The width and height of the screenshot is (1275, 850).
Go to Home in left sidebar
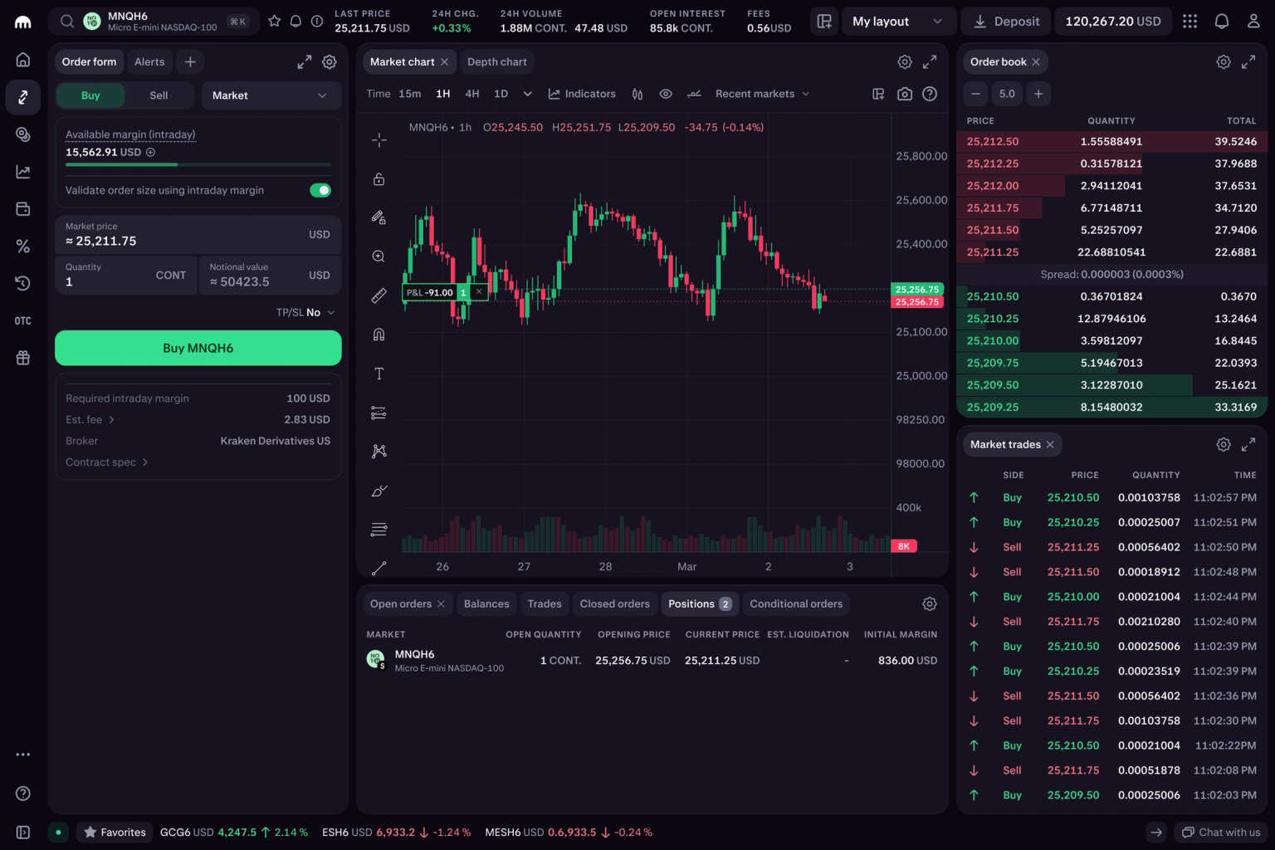pyautogui.click(x=23, y=60)
